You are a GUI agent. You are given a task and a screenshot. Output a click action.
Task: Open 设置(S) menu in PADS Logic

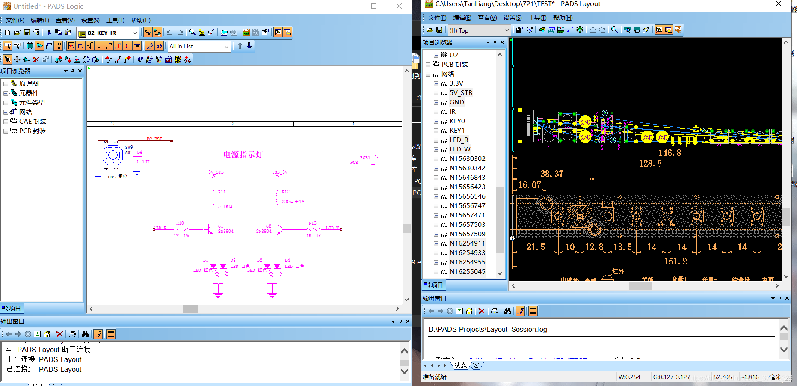pyautogui.click(x=90, y=20)
